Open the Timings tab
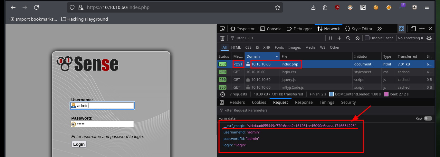The image size is (440, 157). click(x=327, y=103)
